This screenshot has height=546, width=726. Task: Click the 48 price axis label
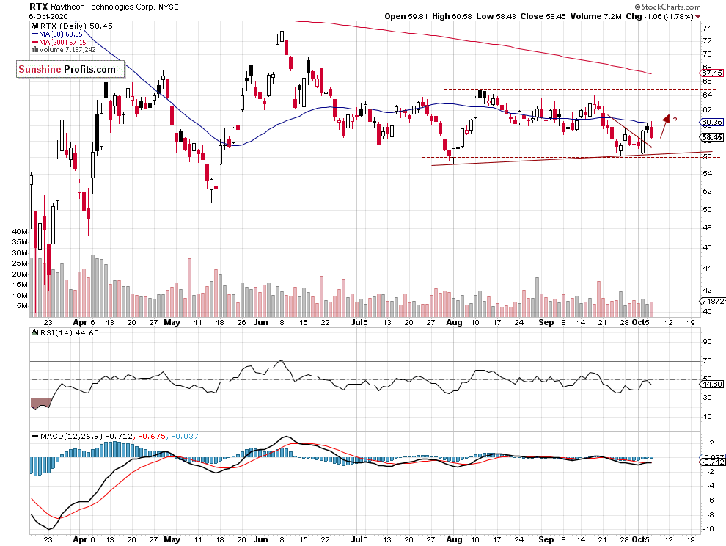click(x=707, y=228)
